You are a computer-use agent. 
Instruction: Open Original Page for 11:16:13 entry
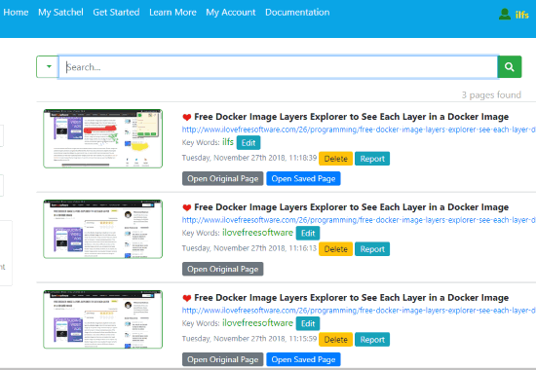pyautogui.click(x=223, y=269)
